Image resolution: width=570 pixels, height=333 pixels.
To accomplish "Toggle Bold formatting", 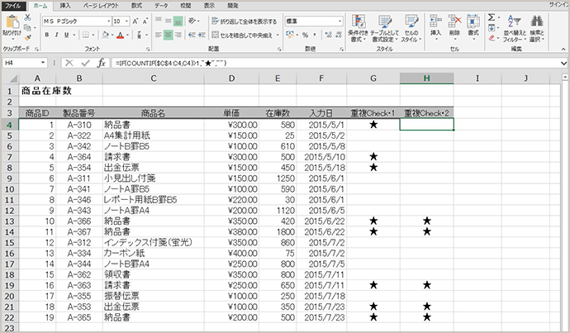I will click(47, 35).
